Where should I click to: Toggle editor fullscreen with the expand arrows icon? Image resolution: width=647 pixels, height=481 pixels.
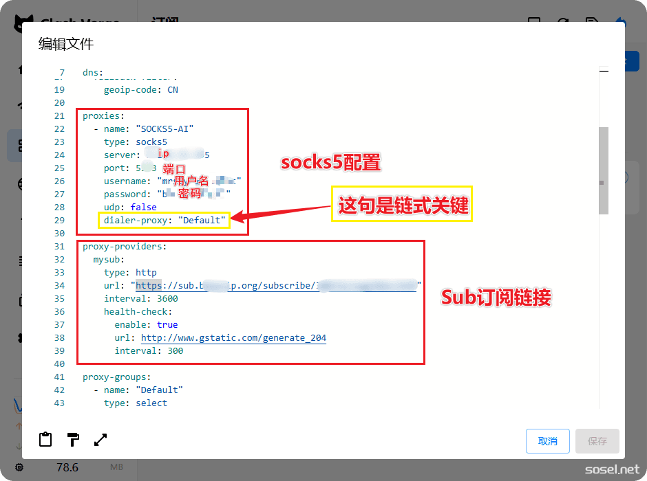click(100, 440)
